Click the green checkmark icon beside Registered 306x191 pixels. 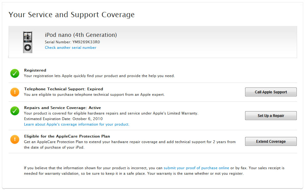pos(15,73)
